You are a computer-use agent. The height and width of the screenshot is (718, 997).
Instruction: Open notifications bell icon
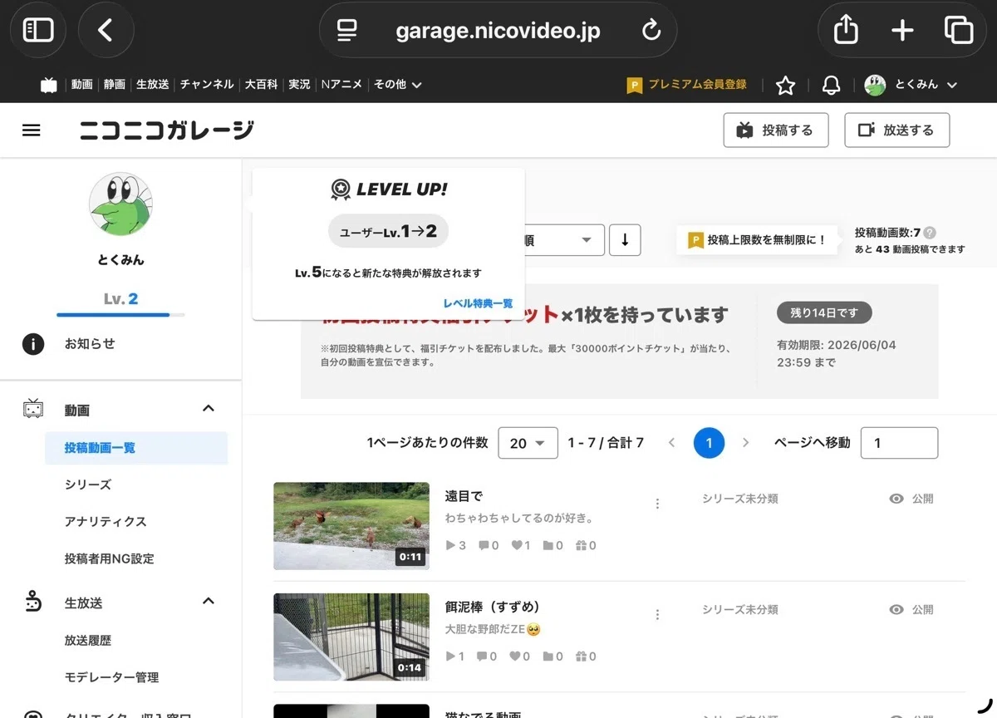tap(830, 86)
